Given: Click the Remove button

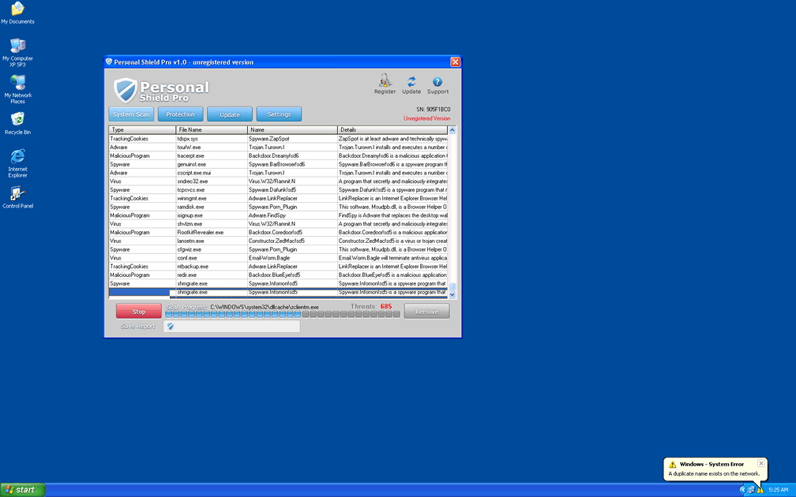Looking at the screenshot, I should [x=426, y=312].
